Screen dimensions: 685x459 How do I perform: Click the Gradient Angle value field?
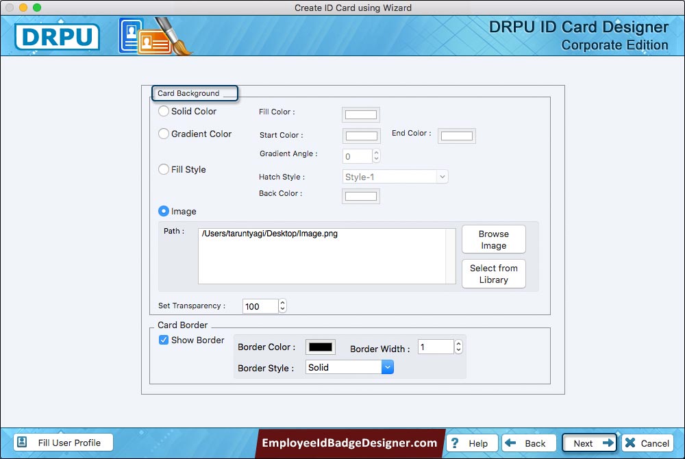[358, 156]
